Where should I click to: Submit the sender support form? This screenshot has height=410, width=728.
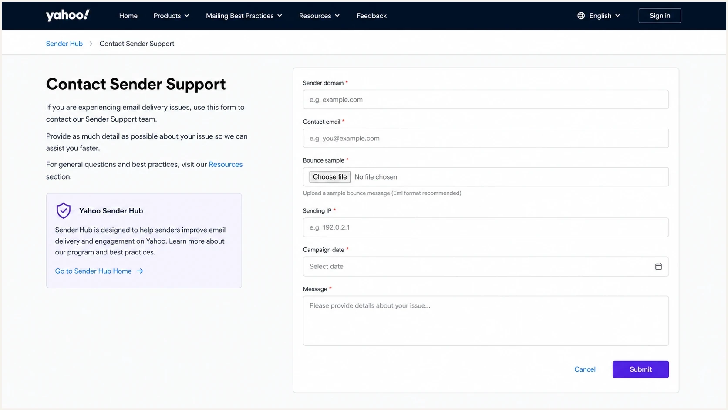640,369
